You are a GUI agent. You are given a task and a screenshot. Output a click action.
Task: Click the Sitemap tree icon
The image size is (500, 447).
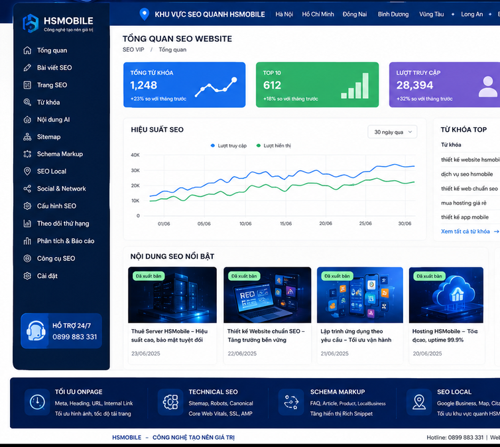coord(27,137)
